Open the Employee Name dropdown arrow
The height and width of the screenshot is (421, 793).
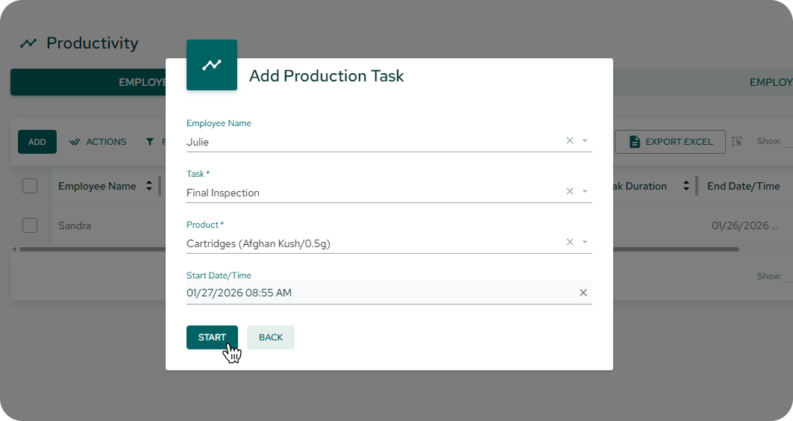click(x=585, y=140)
